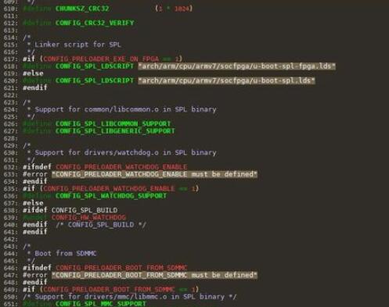Click the #else directive on line 619

click(33, 73)
